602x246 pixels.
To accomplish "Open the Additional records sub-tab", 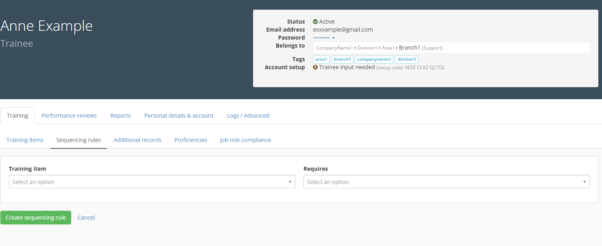I will (x=138, y=140).
